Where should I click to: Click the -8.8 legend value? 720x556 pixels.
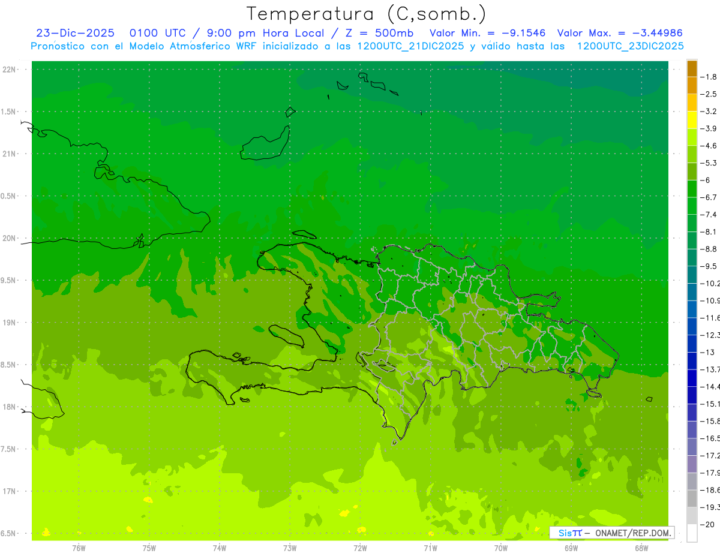[x=709, y=249]
